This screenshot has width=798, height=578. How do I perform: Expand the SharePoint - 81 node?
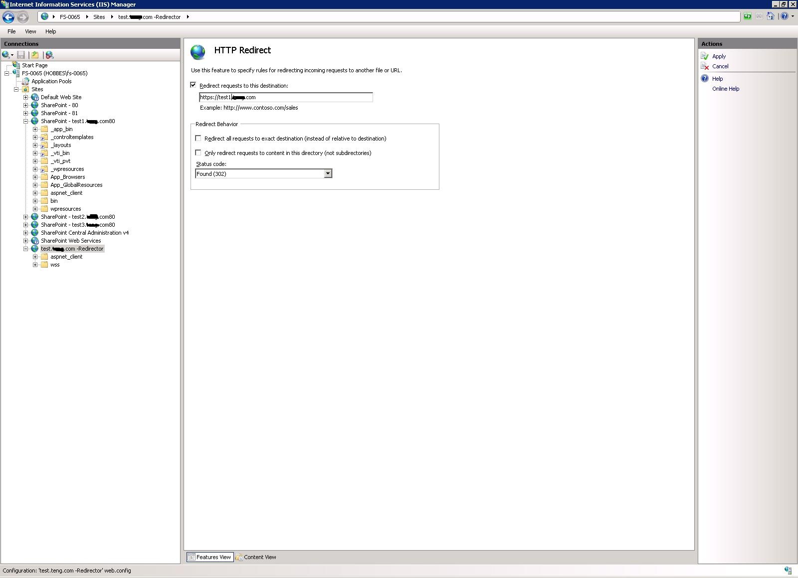point(26,113)
